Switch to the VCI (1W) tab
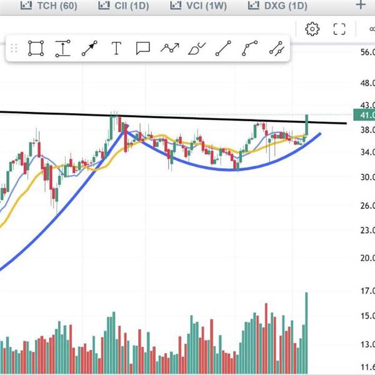375x375 pixels. 199,6
